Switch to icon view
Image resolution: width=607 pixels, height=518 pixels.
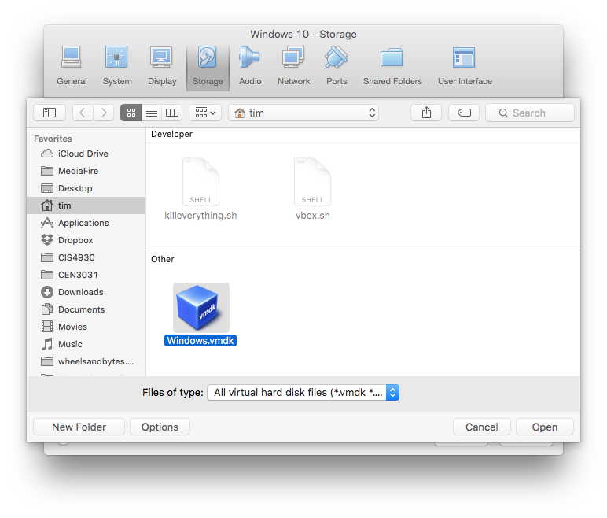coord(131,113)
